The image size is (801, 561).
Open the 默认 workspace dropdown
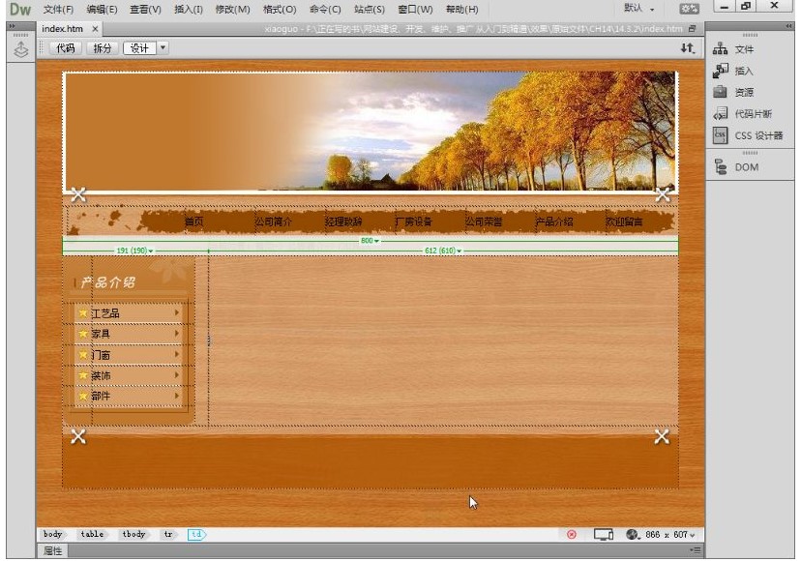pos(639,8)
